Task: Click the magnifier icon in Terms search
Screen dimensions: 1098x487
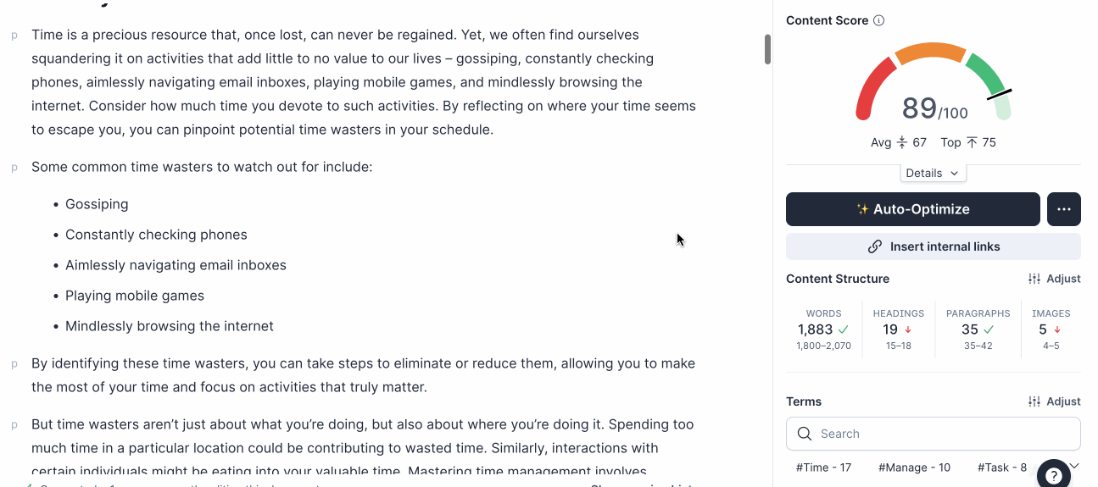Action: (805, 434)
